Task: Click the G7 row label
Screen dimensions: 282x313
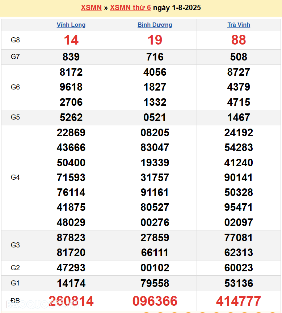Action: (15, 57)
